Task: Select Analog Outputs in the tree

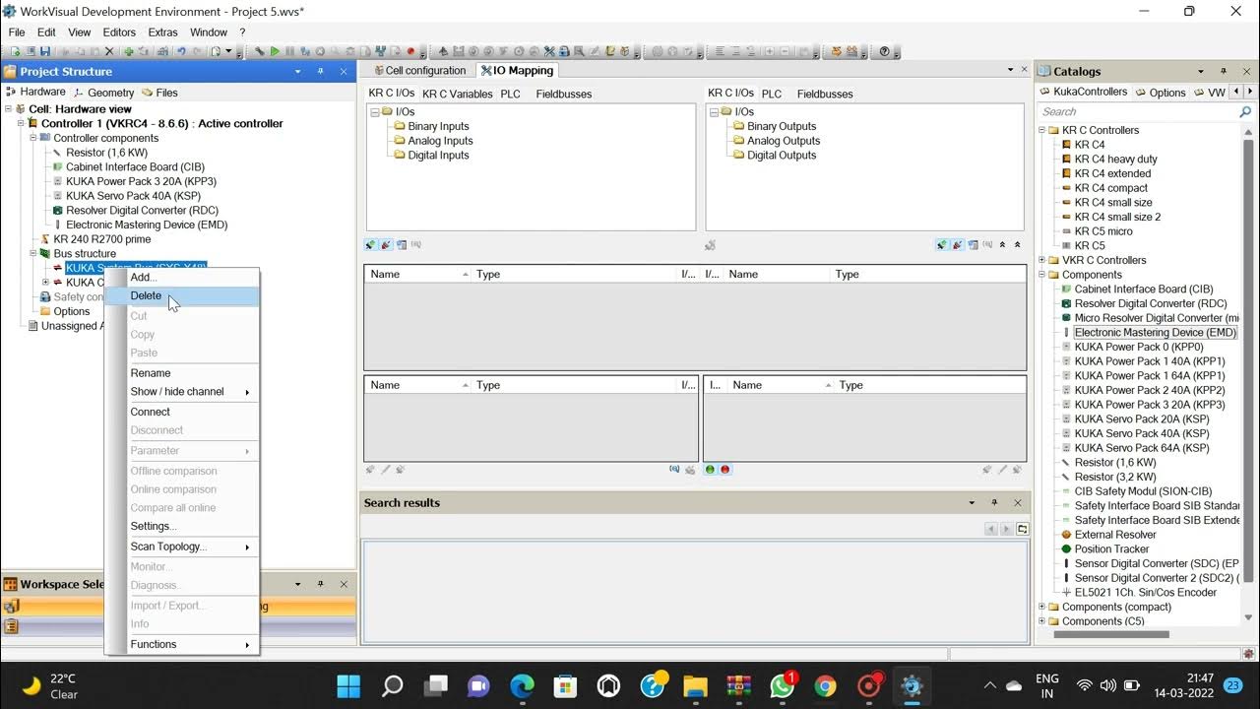Action: click(x=784, y=141)
